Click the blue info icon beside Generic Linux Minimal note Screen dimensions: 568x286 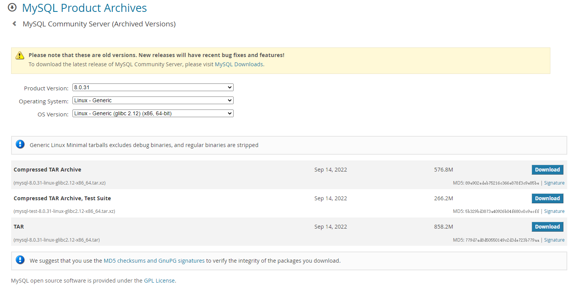20,144
